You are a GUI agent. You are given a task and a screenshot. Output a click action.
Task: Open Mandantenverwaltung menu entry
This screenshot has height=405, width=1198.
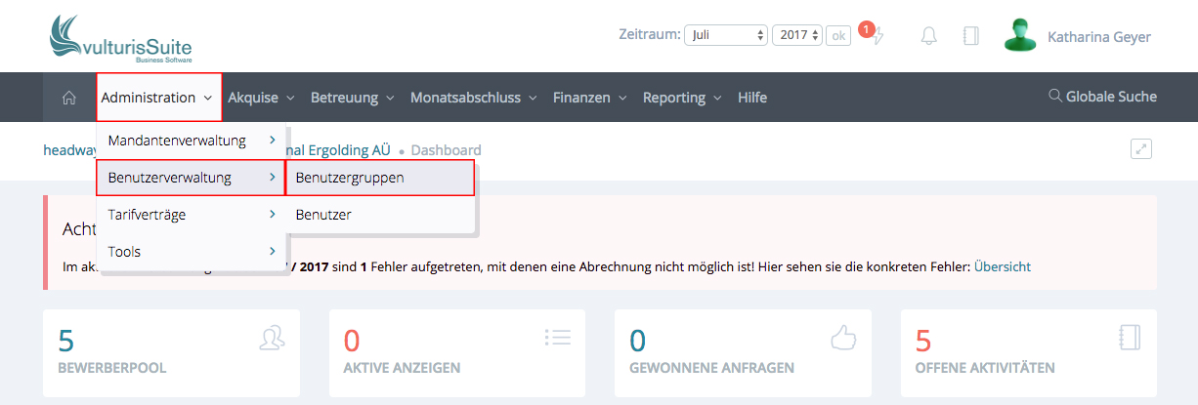tap(192, 141)
